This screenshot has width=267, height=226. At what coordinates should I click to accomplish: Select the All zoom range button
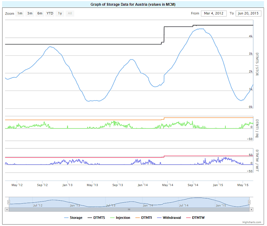pos(70,14)
